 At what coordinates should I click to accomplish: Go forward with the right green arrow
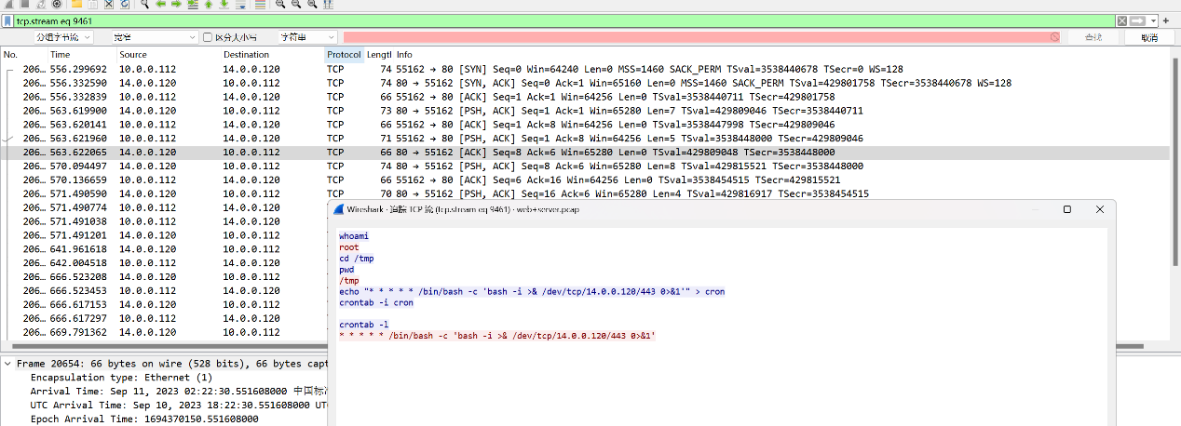pyautogui.click(x=176, y=4)
